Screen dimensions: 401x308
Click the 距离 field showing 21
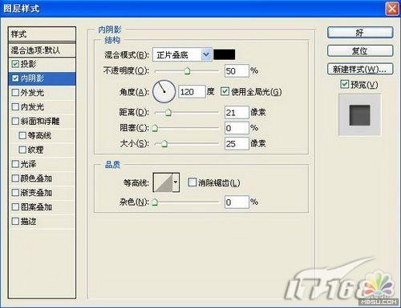[237, 112]
